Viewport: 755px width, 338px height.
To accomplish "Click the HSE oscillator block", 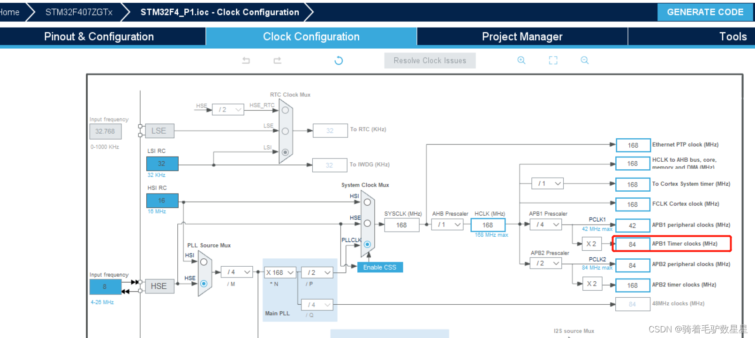I will (160, 286).
